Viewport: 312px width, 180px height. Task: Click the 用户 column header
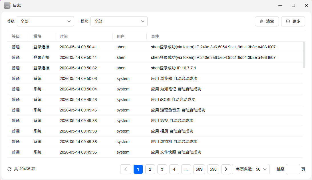[x=120, y=36]
